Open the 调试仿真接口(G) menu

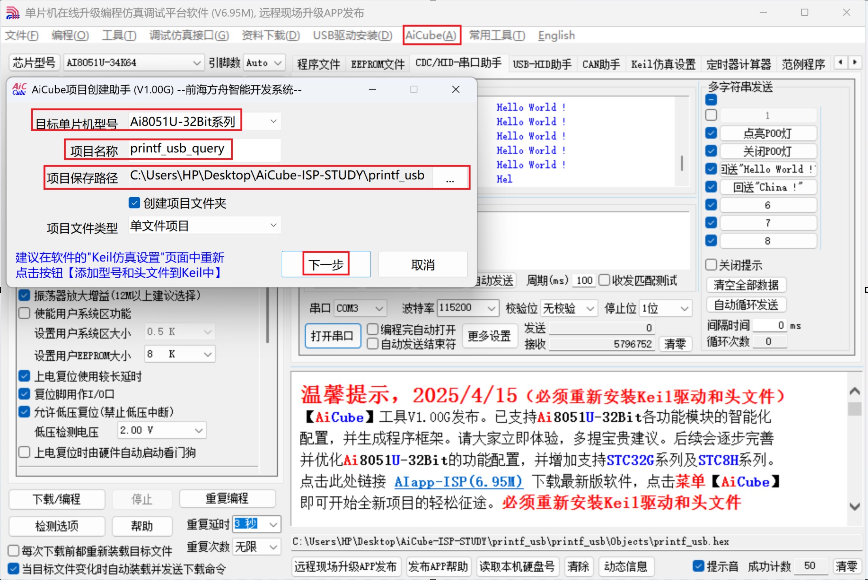[189, 36]
